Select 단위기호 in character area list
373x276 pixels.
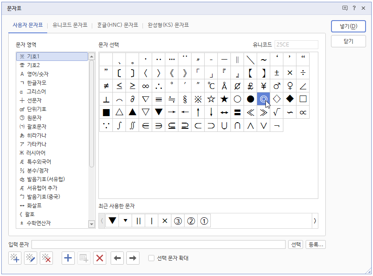click(52, 109)
